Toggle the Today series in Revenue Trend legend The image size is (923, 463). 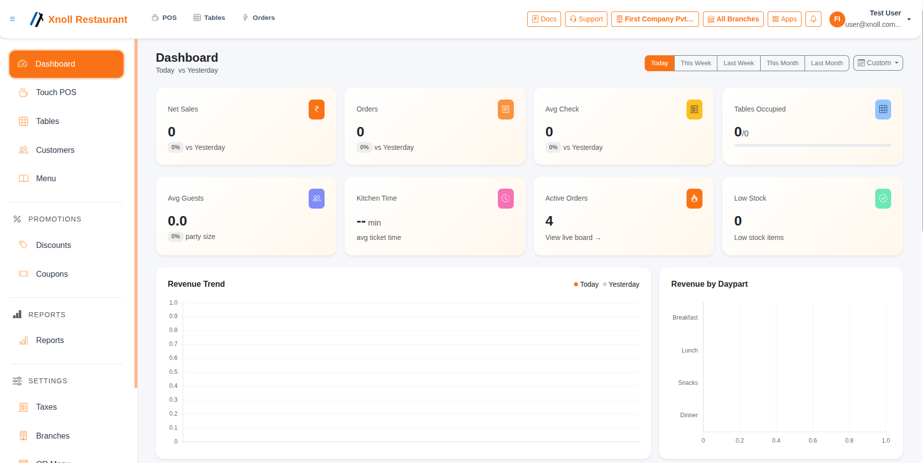point(586,284)
